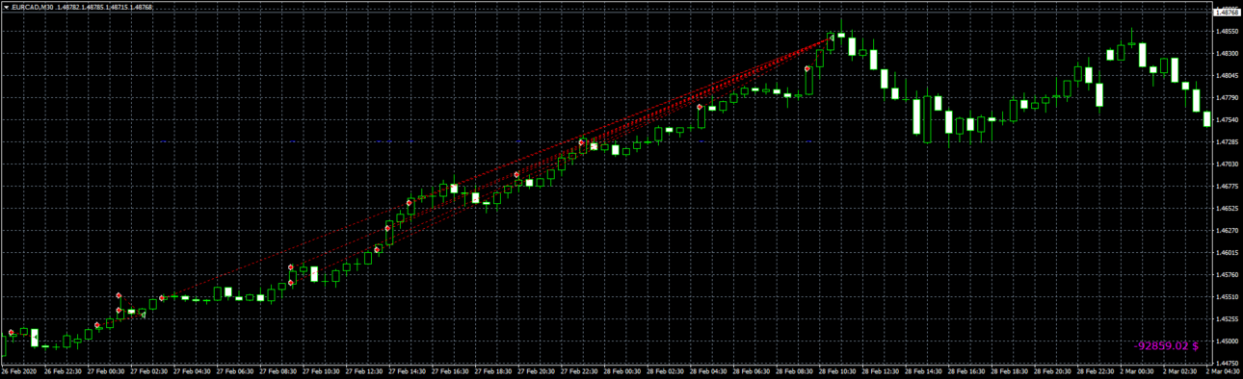The height and width of the screenshot is (379, 1243).
Task: Click the 1.46775 price axis value
Action: (1228, 187)
